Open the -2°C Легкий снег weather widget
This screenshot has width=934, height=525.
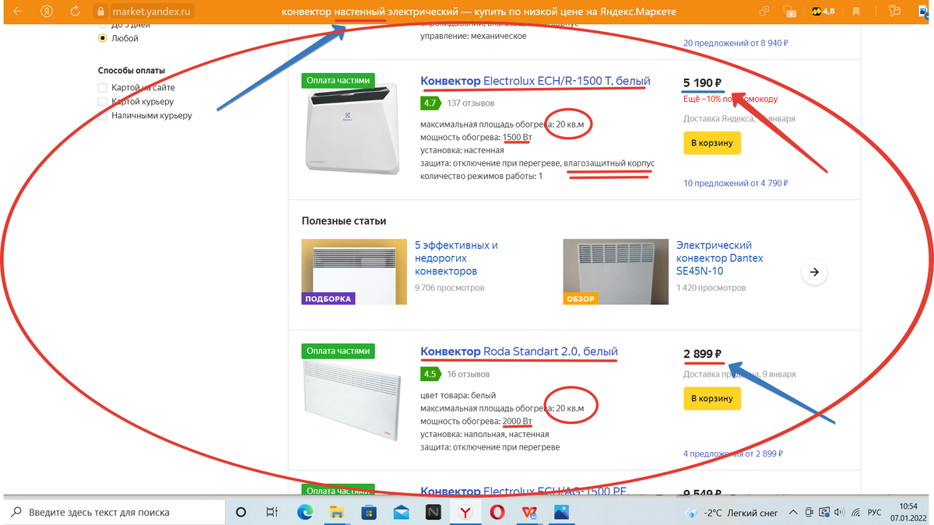tap(732, 513)
